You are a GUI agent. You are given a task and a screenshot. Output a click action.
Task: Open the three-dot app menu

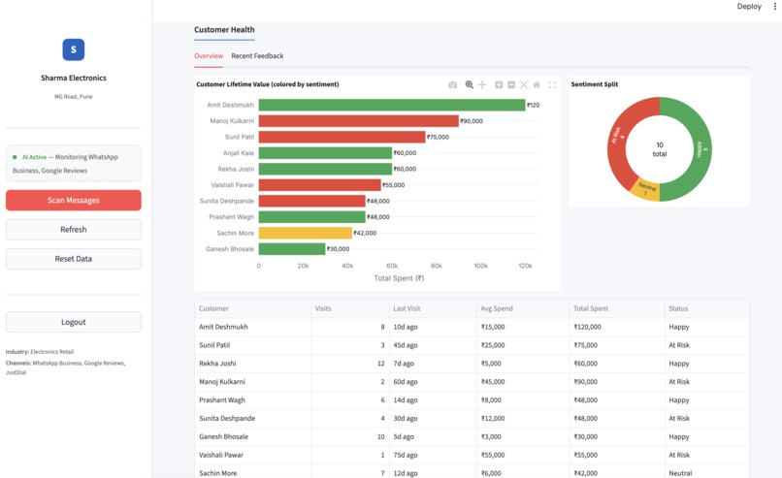pyautogui.click(x=775, y=7)
